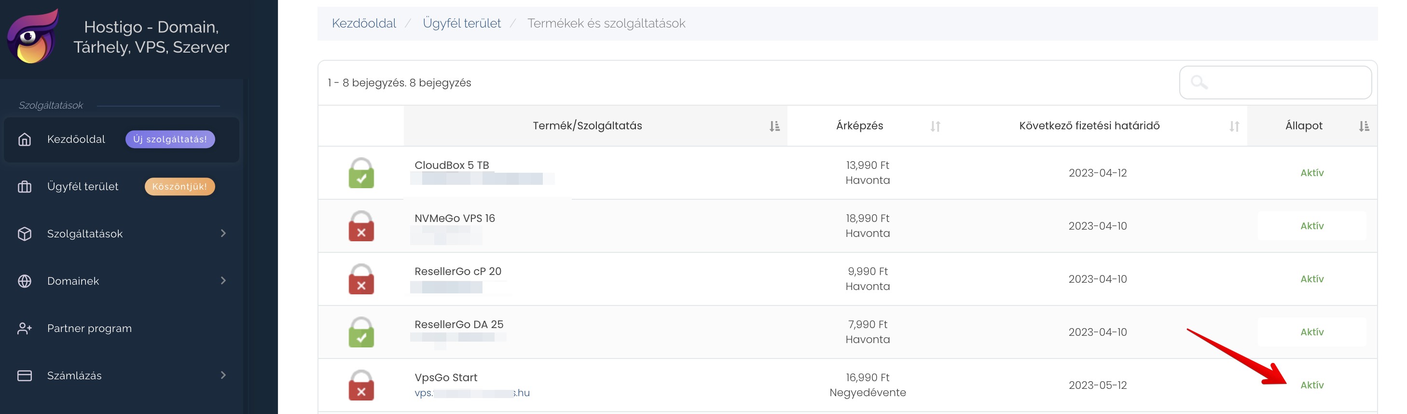The width and height of the screenshot is (1407, 414).
Task: Sort by Termék/Szolgáltatás column sort icon
Action: pyautogui.click(x=774, y=126)
